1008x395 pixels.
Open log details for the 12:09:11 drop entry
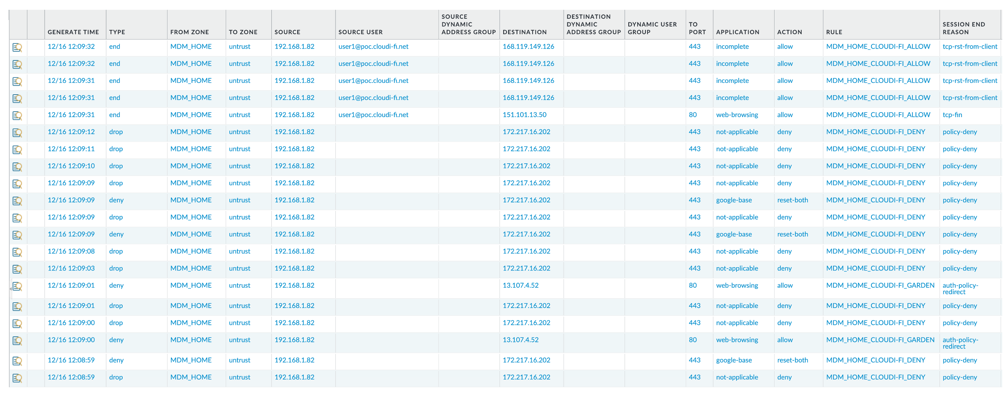17,150
